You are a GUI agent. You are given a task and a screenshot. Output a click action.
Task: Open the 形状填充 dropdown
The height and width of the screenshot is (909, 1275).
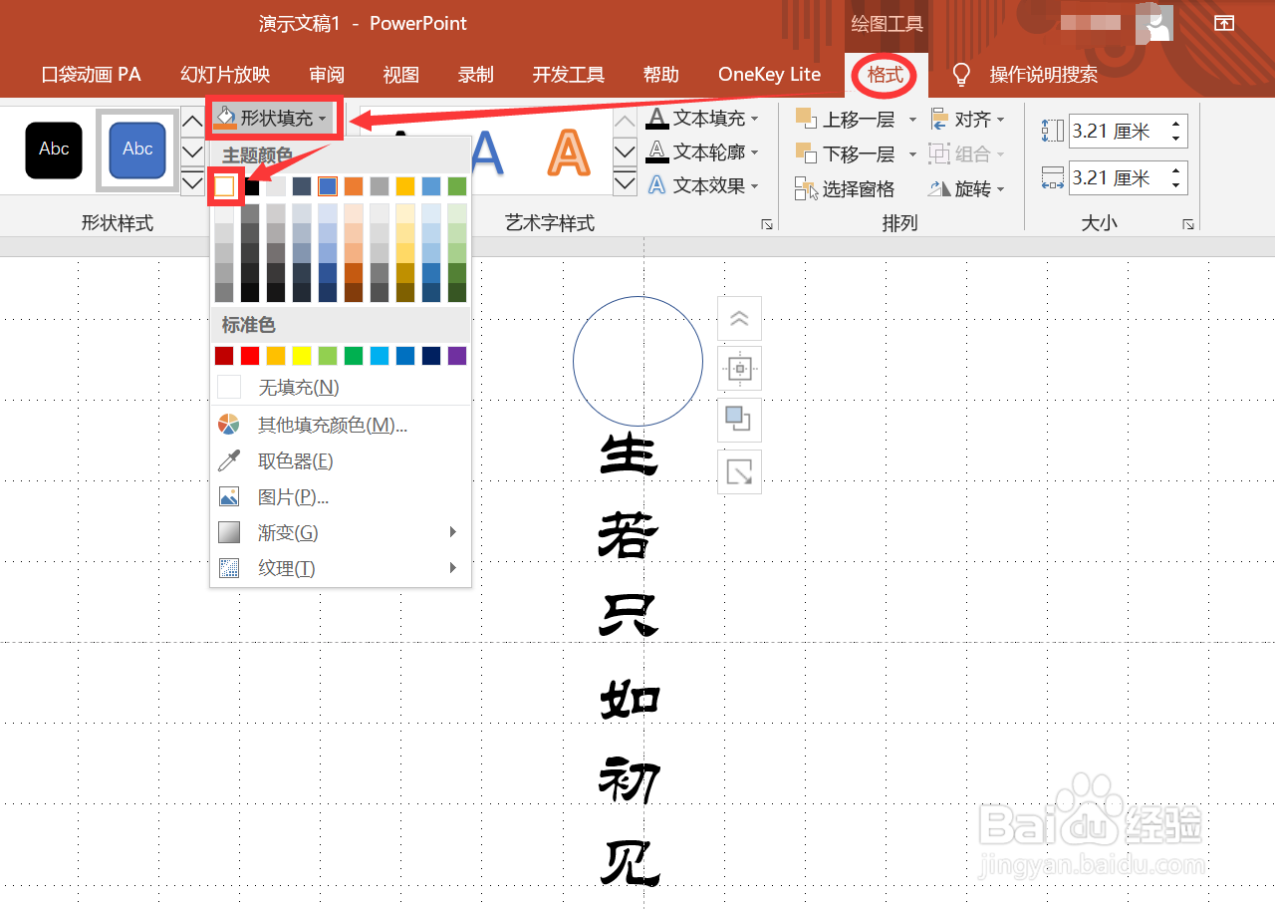[x=273, y=119]
